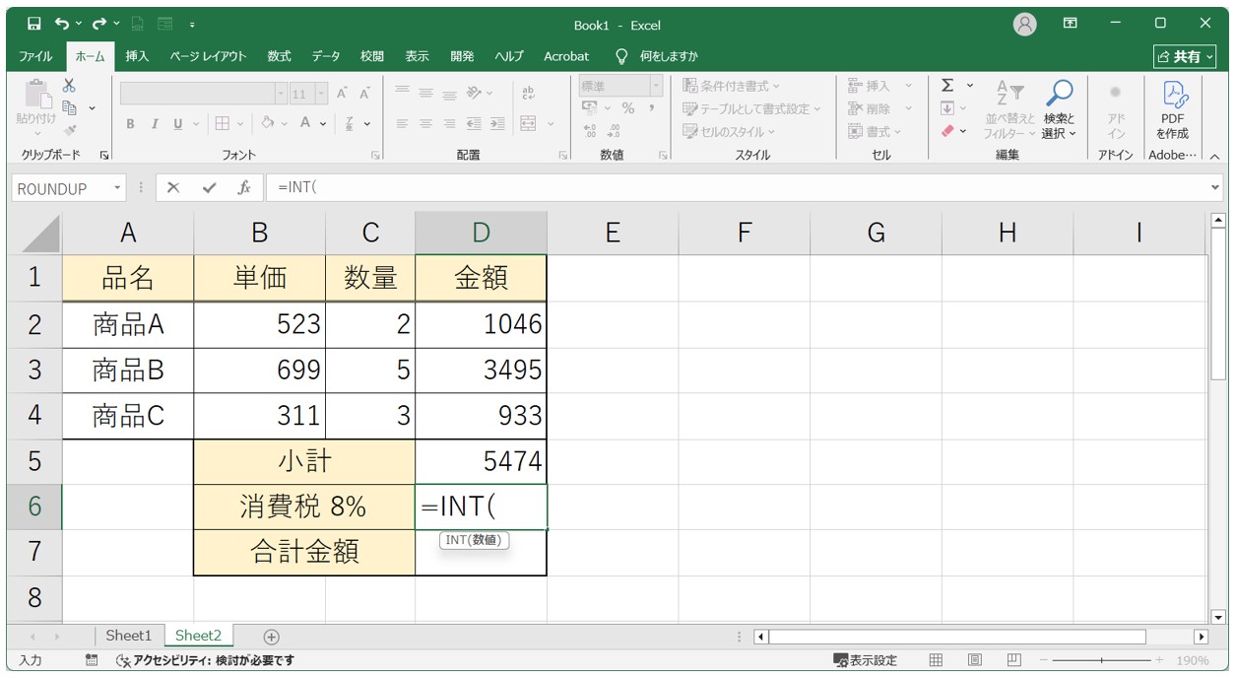Confirm the formula with checkmark icon
The image size is (1236, 678).
pos(208,188)
